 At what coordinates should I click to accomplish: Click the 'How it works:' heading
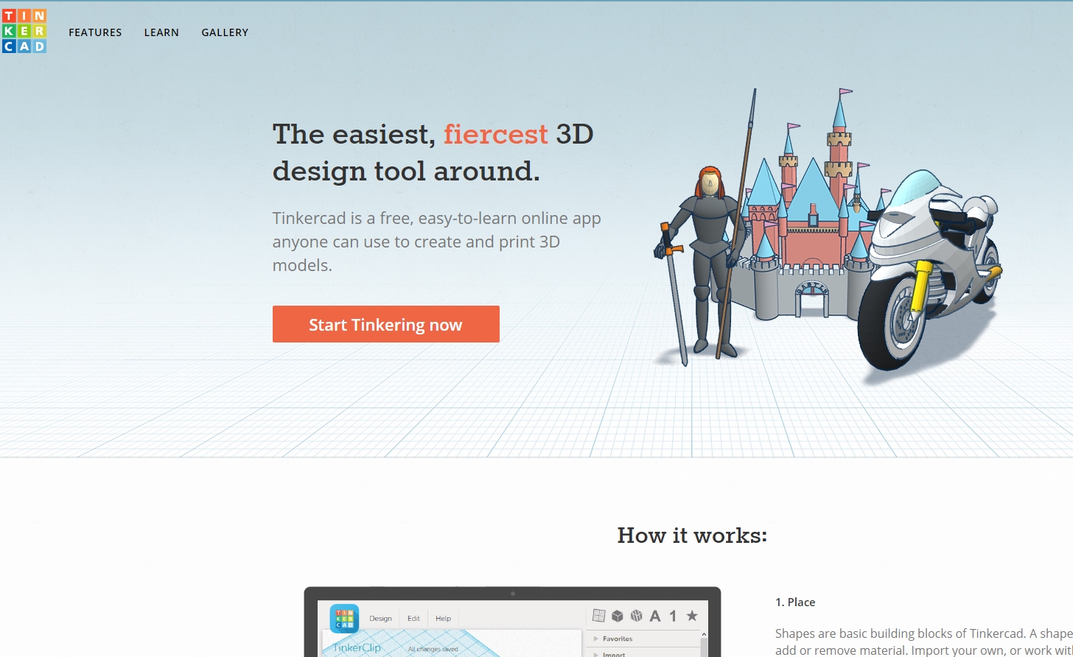coord(692,535)
